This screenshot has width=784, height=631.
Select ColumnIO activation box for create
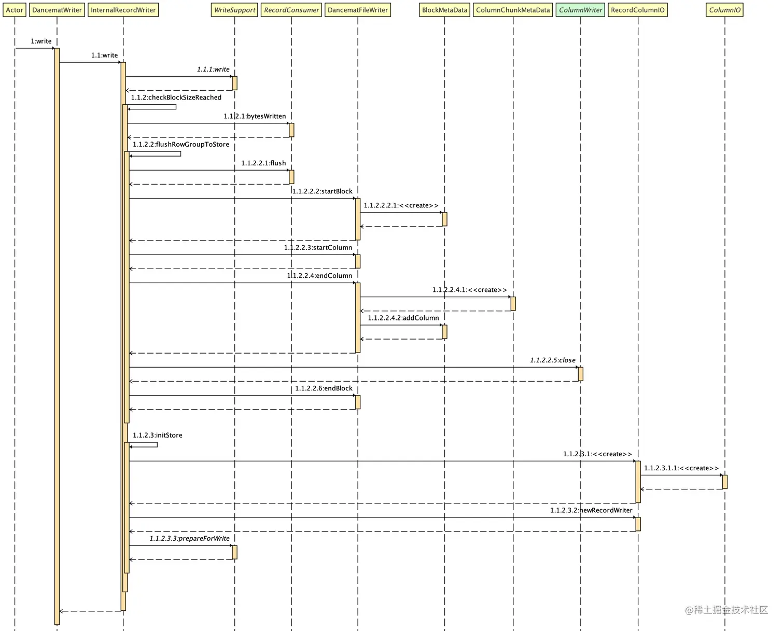[x=725, y=482]
